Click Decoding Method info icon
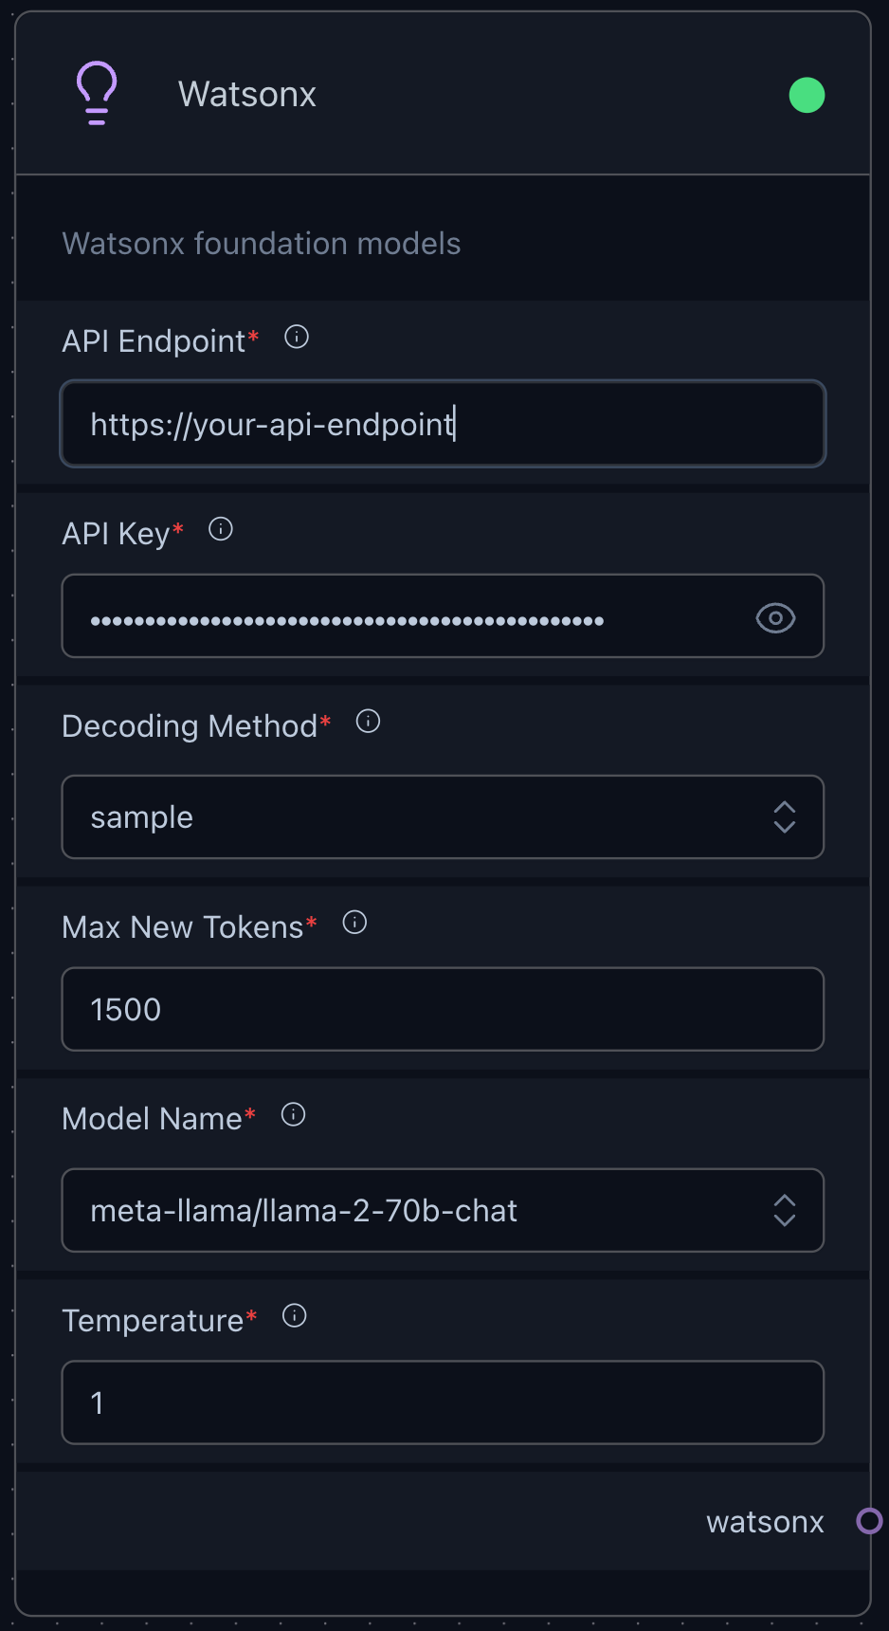The width and height of the screenshot is (889, 1631). (x=368, y=722)
